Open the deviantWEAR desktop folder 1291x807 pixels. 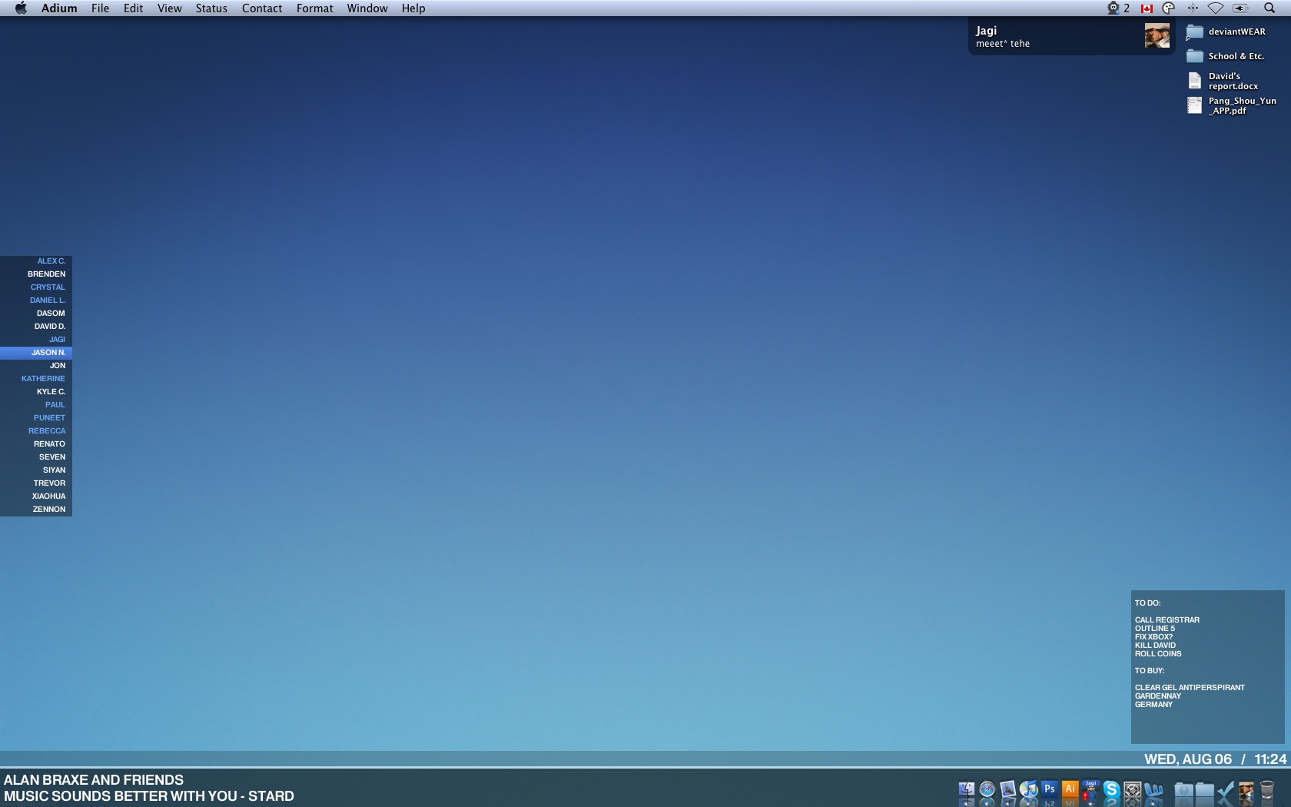(1226, 32)
